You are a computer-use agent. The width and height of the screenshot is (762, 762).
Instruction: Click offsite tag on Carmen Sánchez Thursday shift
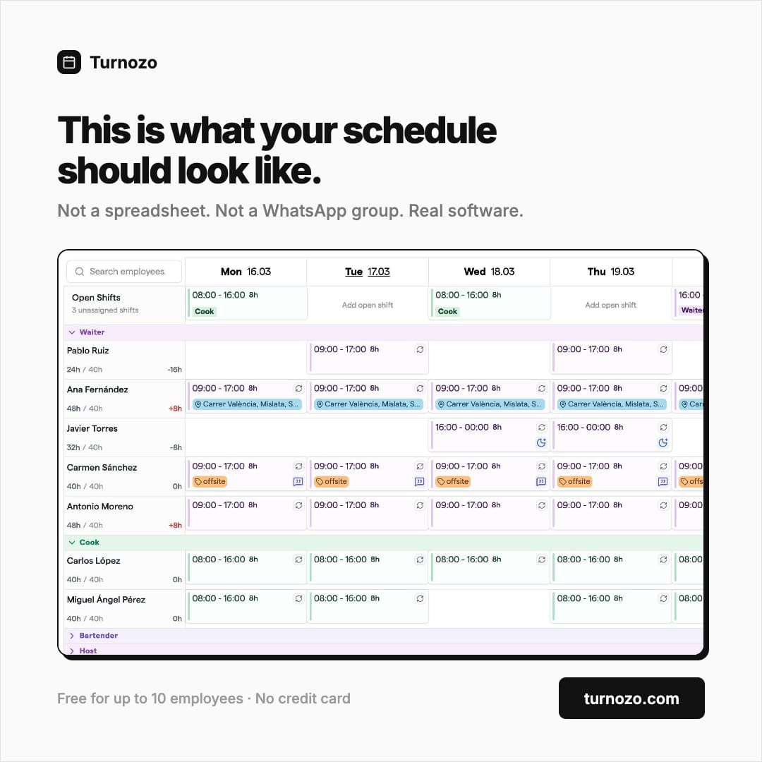(x=574, y=482)
